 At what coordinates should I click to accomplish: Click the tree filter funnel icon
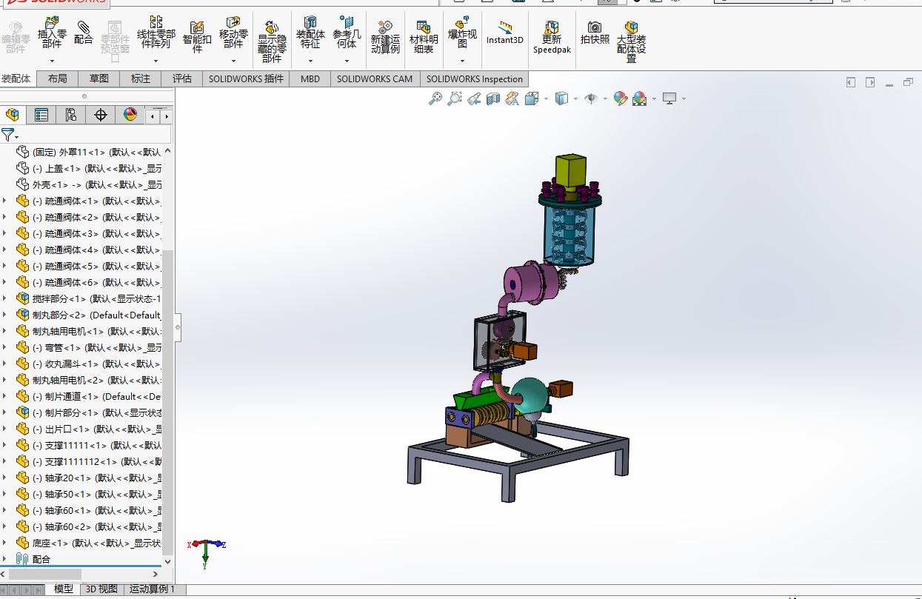click(7, 134)
